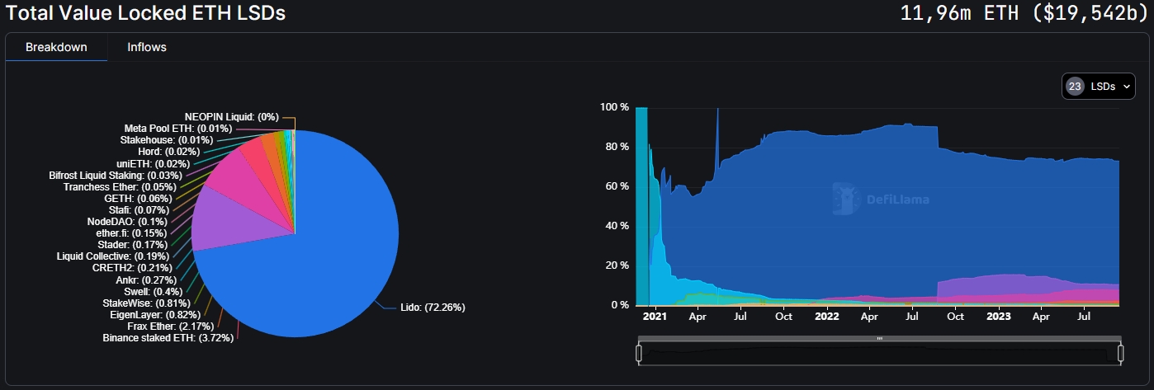Open the 23 LSDs dropdown
Image resolution: width=1154 pixels, height=390 pixels.
(1099, 86)
